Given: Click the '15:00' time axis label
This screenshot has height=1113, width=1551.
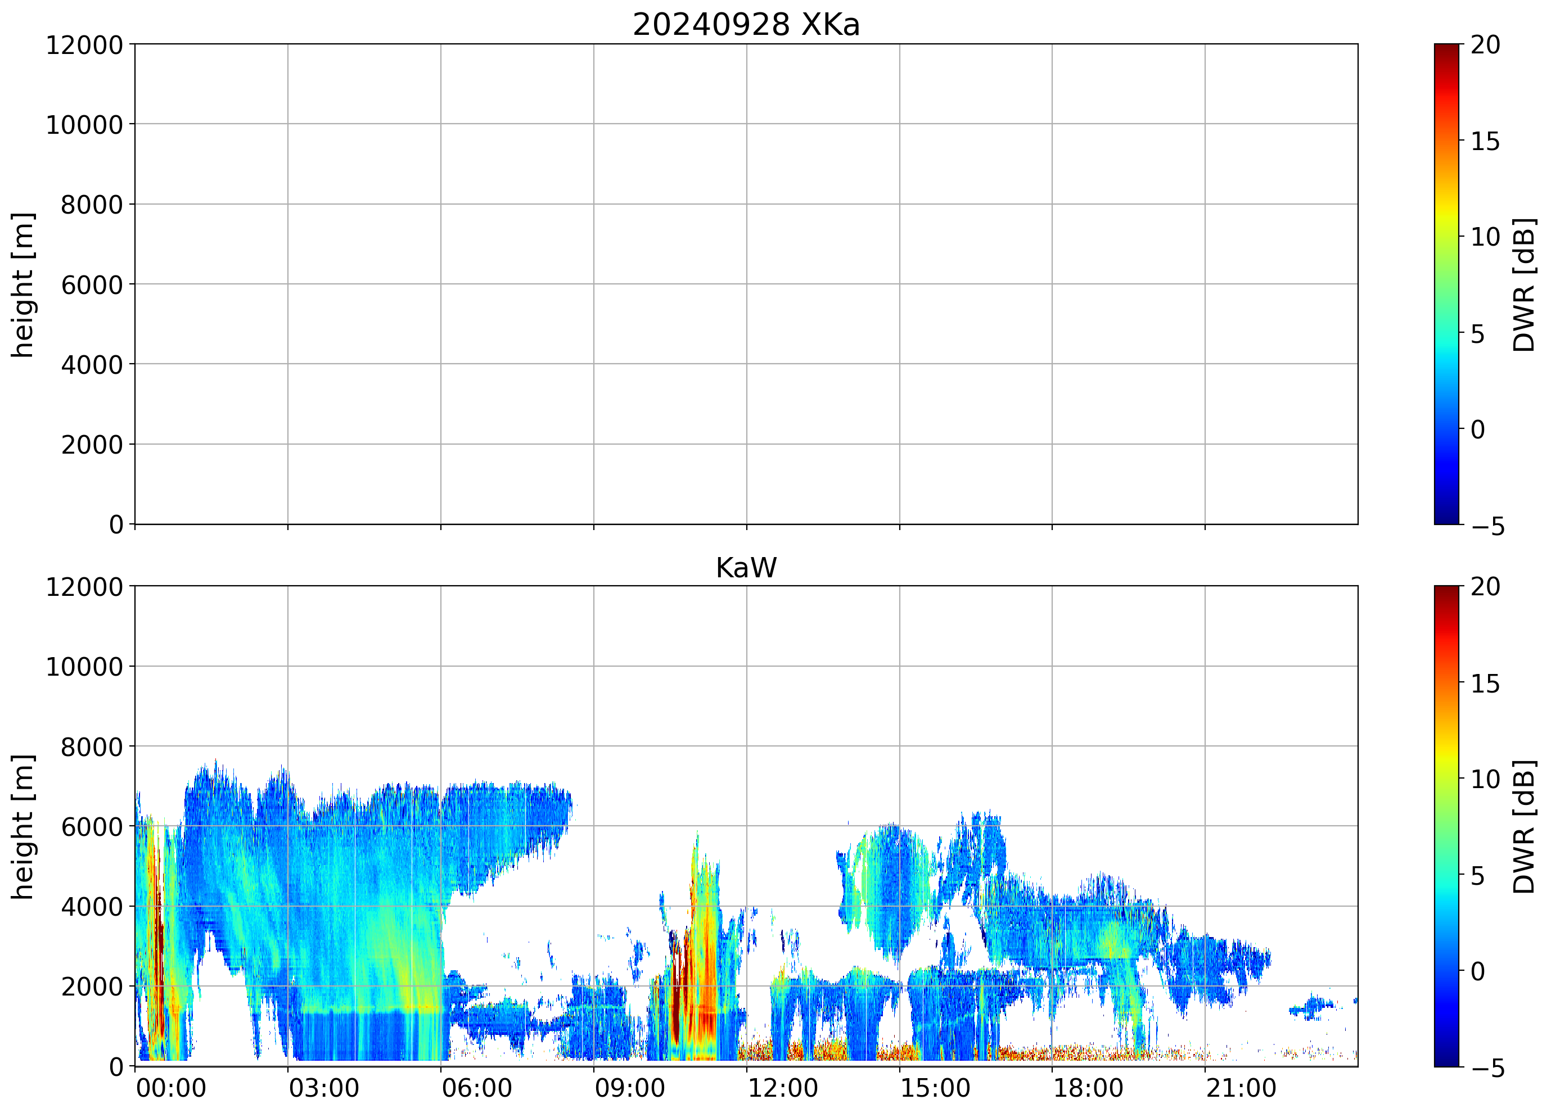Looking at the screenshot, I should point(935,1088).
